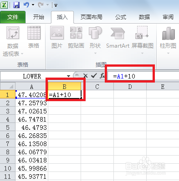The height and width of the screenshot is (181, 179).
Task: Select column B header
Action: click(x=64, y=87)
